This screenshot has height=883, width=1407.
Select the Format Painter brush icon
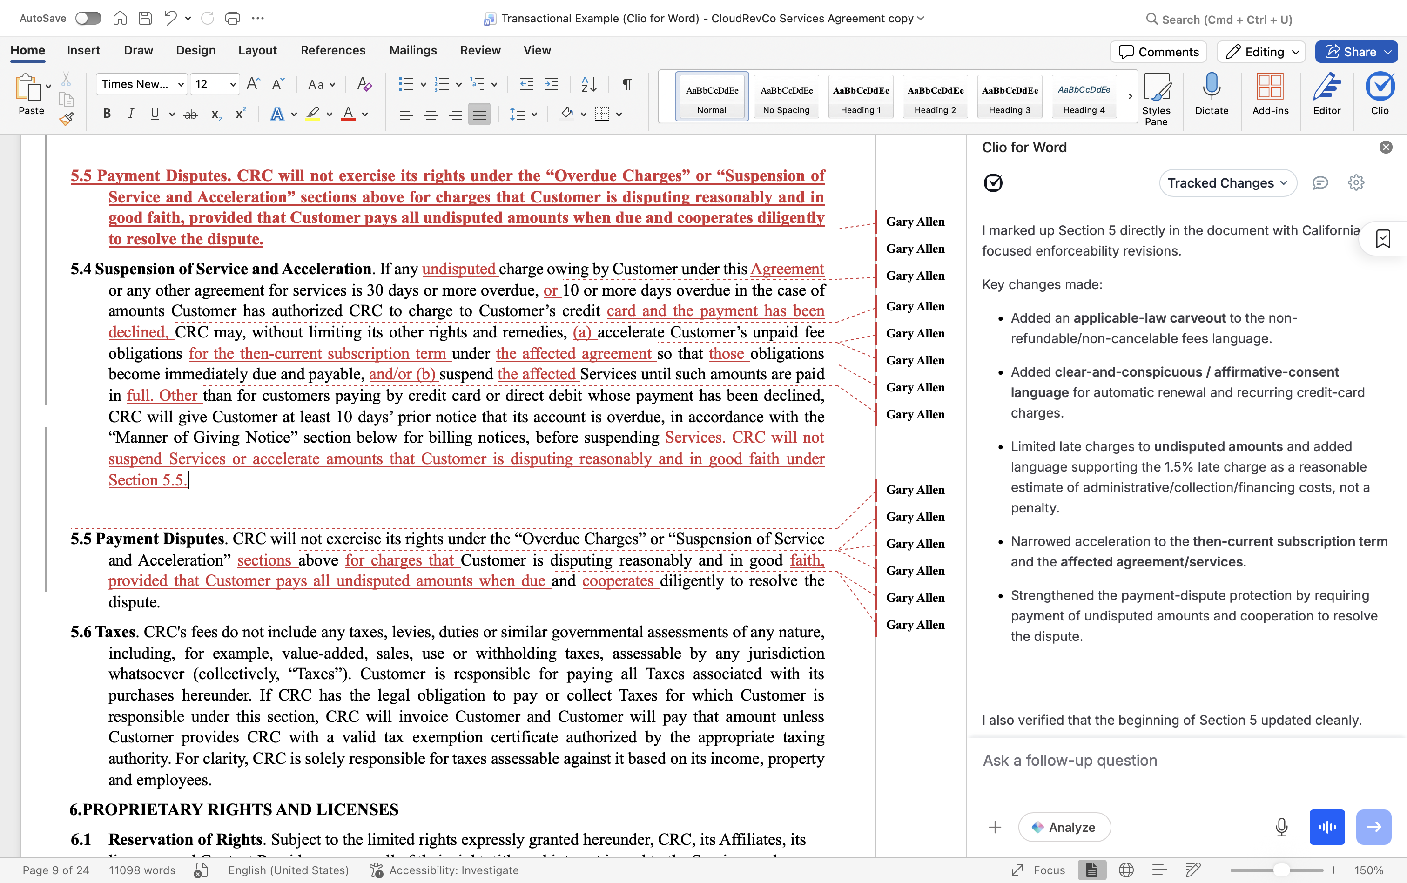tap(66, 119)
